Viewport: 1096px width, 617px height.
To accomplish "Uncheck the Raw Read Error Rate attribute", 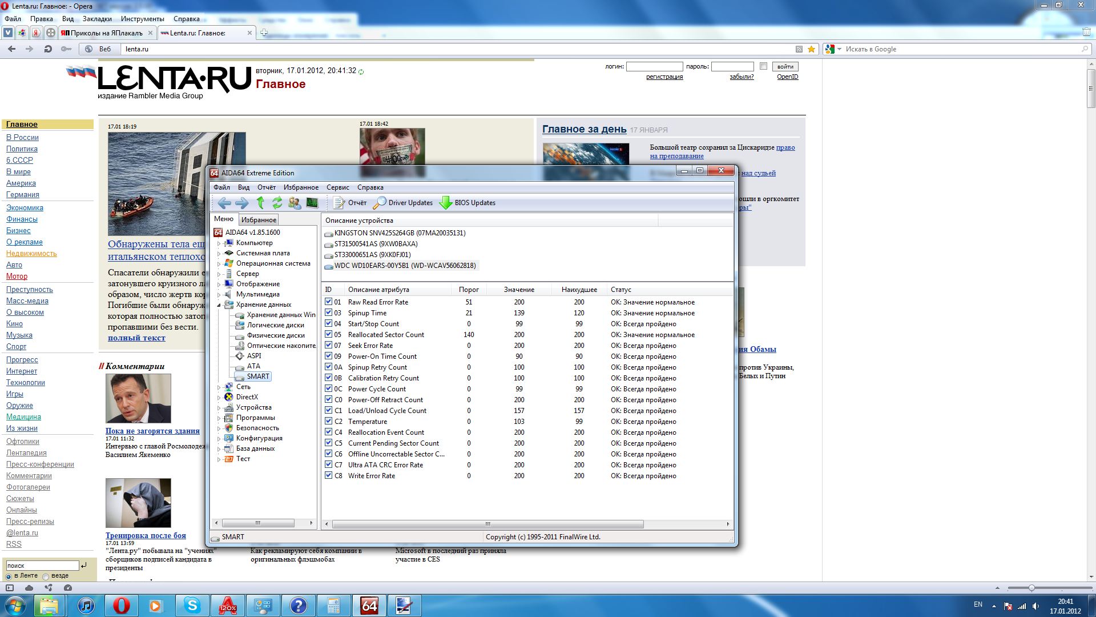I will pyautogui.click(x=329, y=302).
